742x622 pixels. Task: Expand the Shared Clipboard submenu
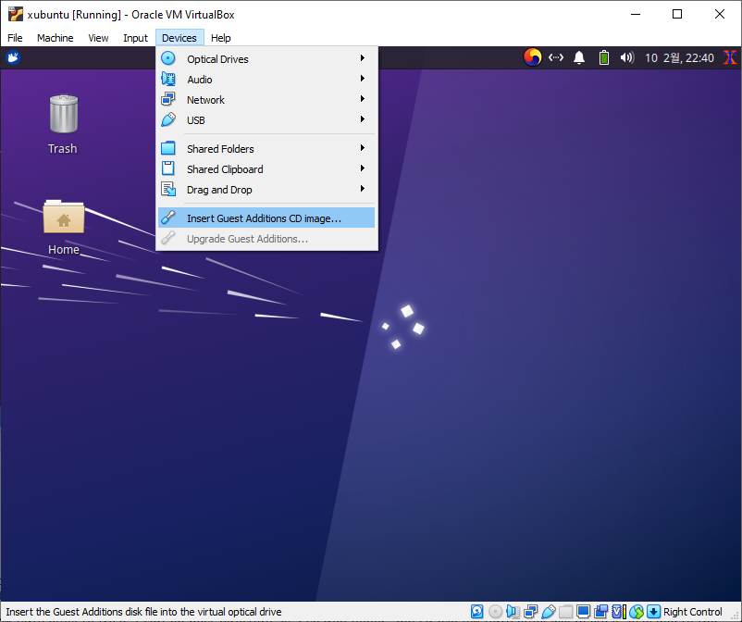(266, 169)
